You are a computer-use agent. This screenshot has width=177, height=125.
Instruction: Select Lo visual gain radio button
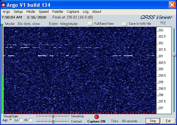(21, 120)
